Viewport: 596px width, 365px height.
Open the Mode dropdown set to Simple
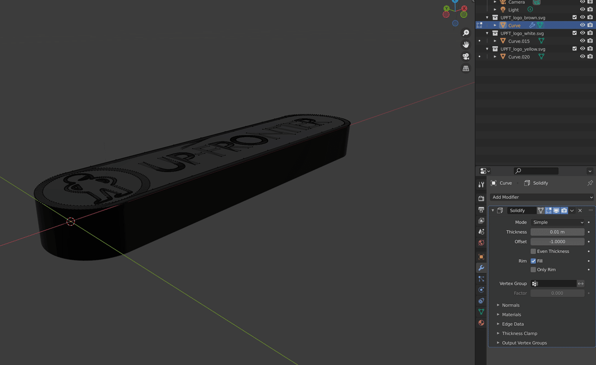point(557,222)
